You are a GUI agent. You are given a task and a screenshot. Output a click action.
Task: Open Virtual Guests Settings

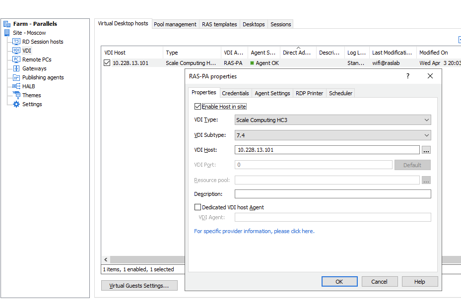pos(139,286)
